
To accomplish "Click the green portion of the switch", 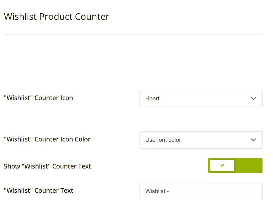I will pyautogui.click(x=248, y=165).
